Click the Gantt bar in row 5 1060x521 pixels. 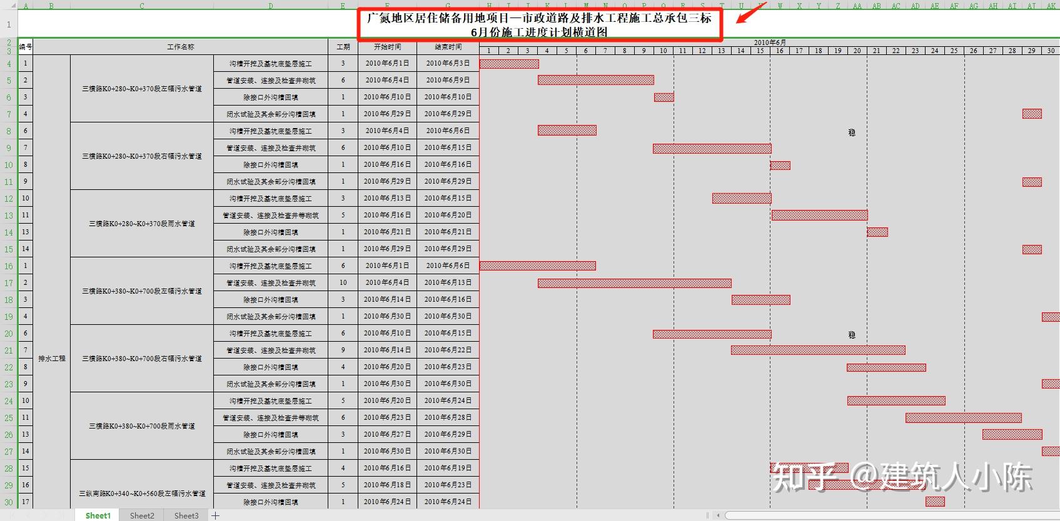pos(596,80)
